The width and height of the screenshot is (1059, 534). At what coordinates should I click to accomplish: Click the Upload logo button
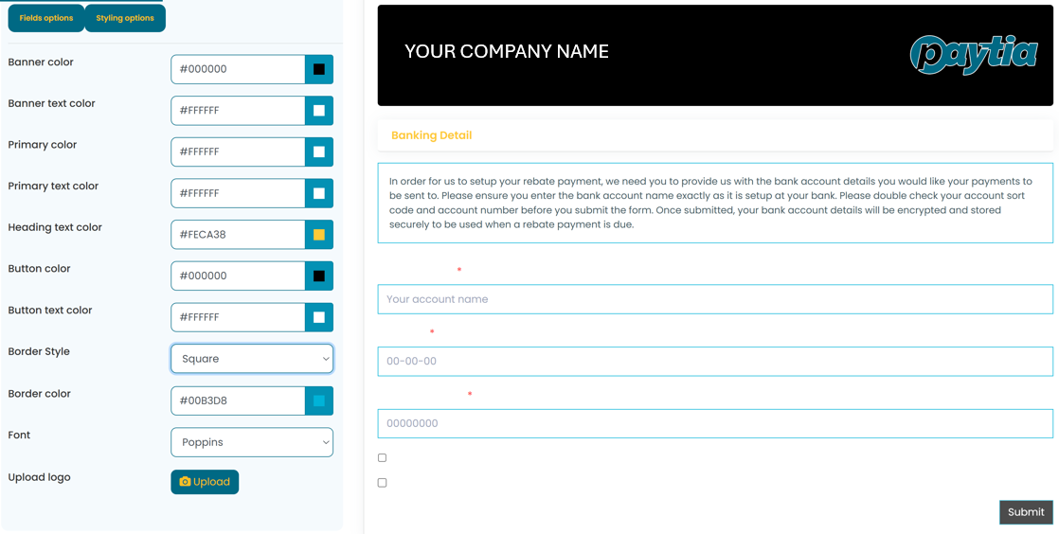[x=205, y=482]
